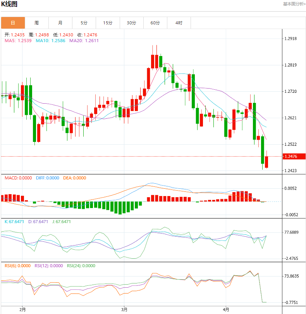Click the 4月 date axis label
This screenshot has width=306, height=314.
point(226,309)
